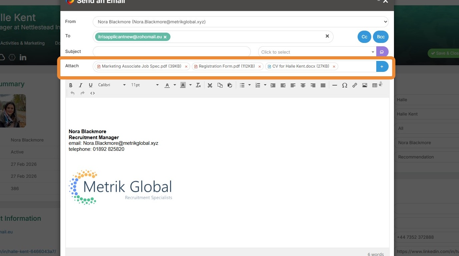Add another attachment with plus button
Viewport: 459px width, 256px height.
click(x=382, y=66)
